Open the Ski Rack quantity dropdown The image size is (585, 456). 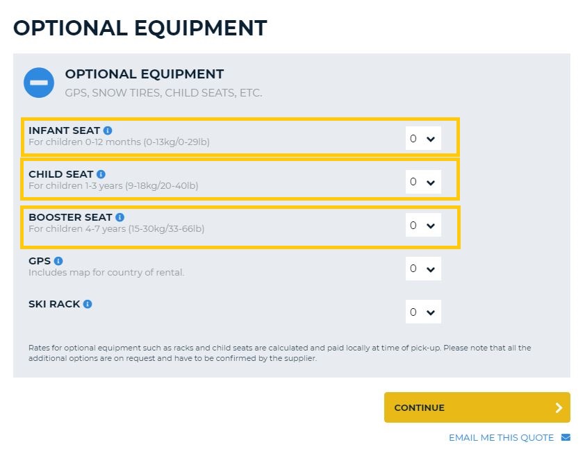[x=423, y=312]
